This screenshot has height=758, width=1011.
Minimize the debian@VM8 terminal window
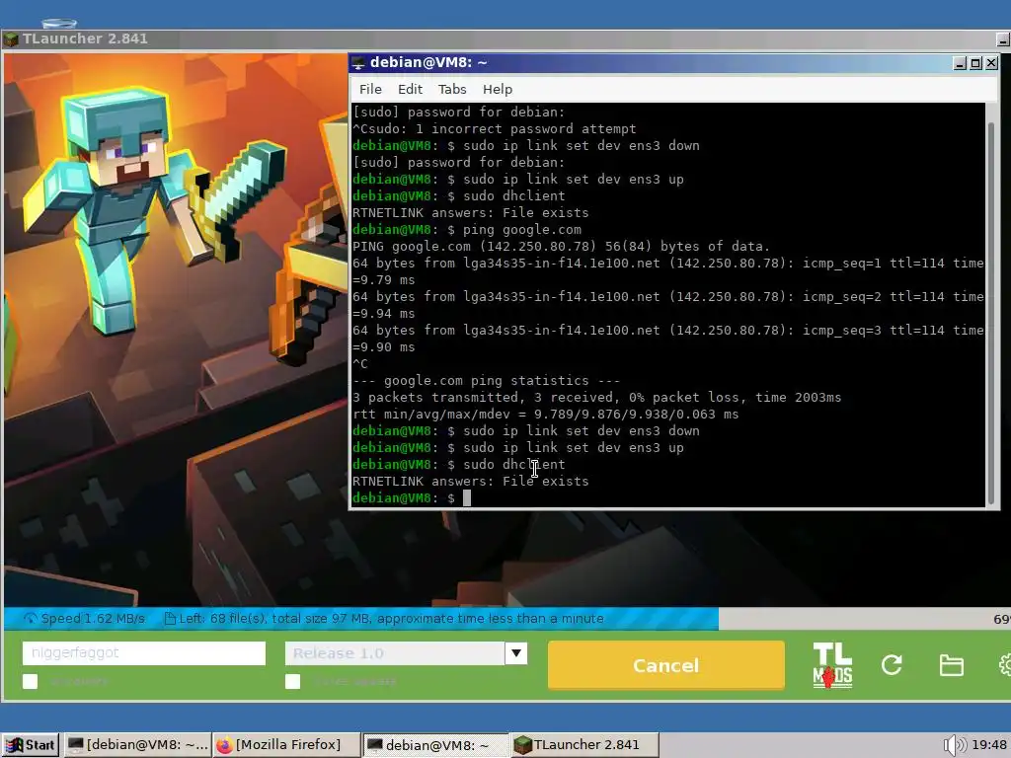click(x=960, y=63)
